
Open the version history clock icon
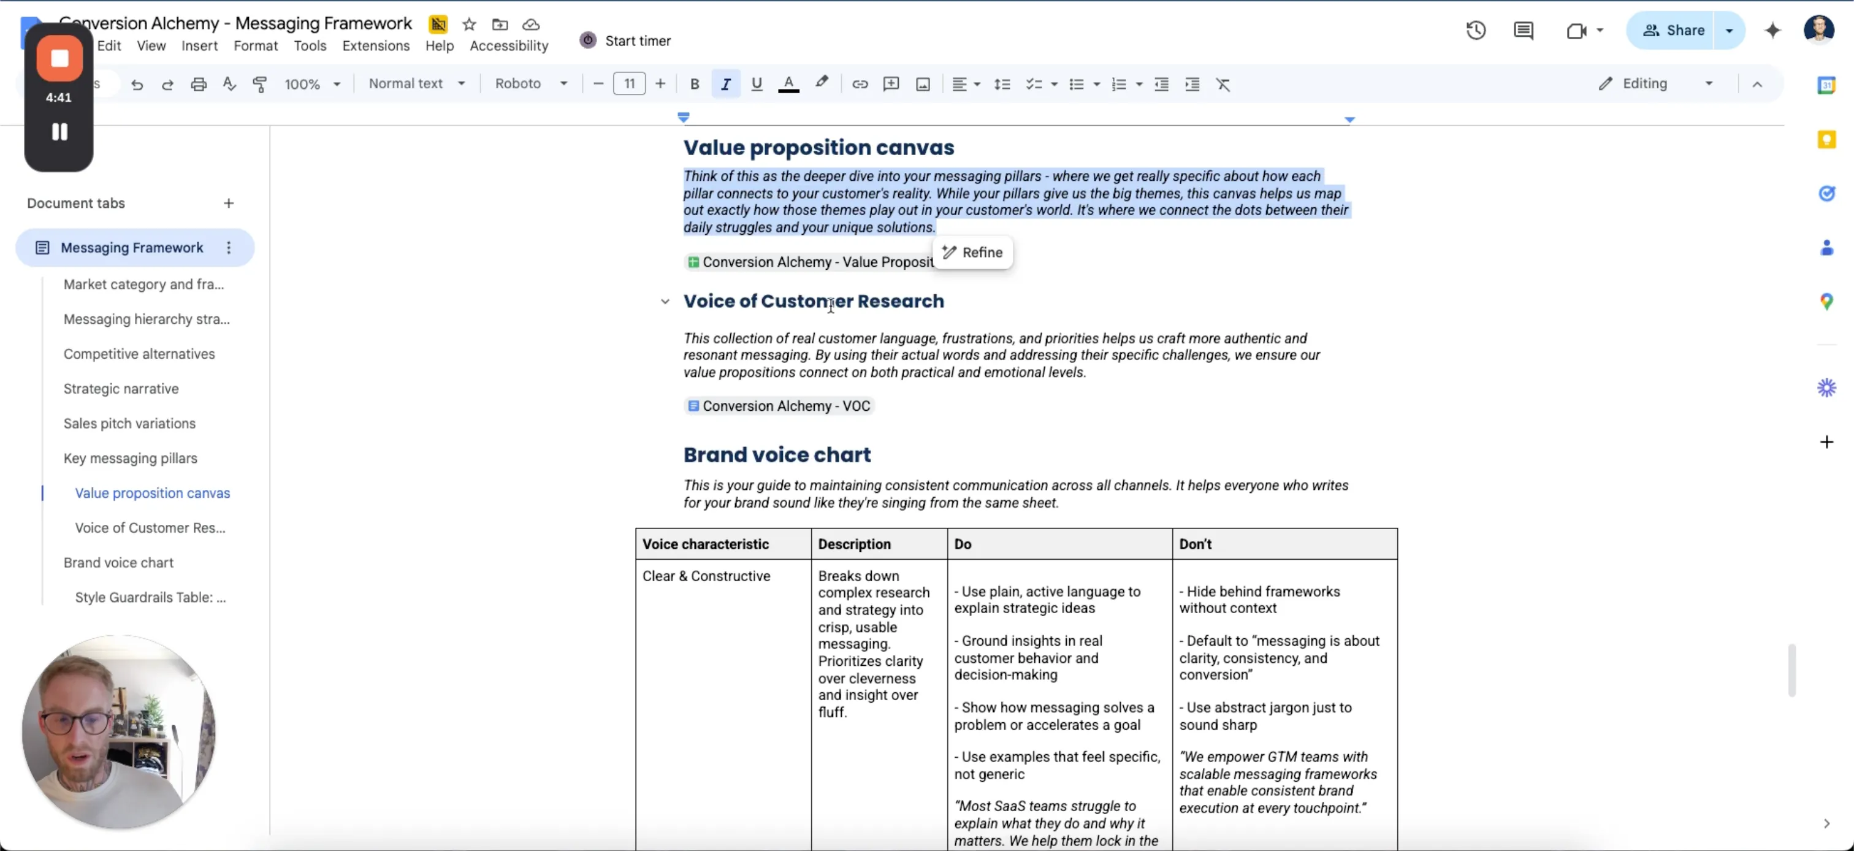(x=1476, y=30)
